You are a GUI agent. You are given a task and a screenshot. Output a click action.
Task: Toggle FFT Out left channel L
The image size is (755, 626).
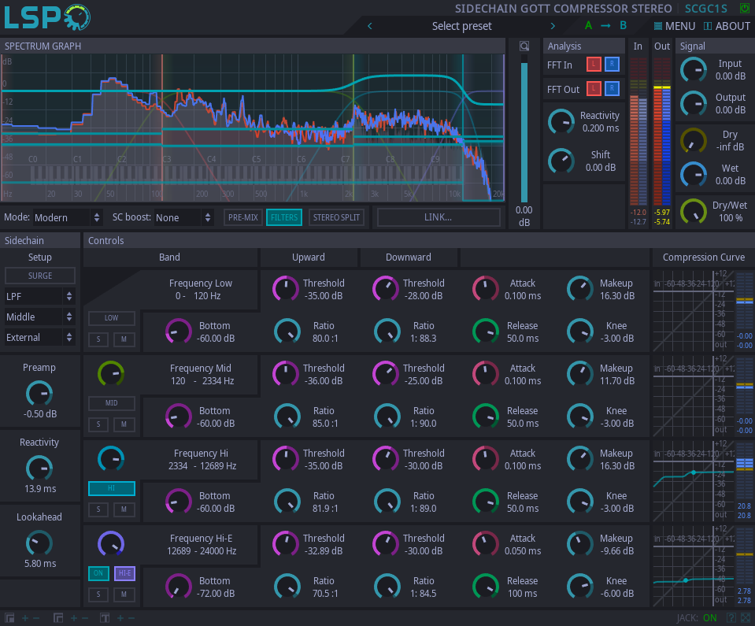(594, 89)
